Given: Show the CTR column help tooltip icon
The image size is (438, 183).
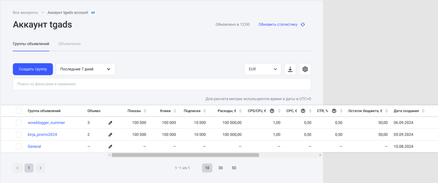Looking at the screenshot, I should (x=334, y=111).
